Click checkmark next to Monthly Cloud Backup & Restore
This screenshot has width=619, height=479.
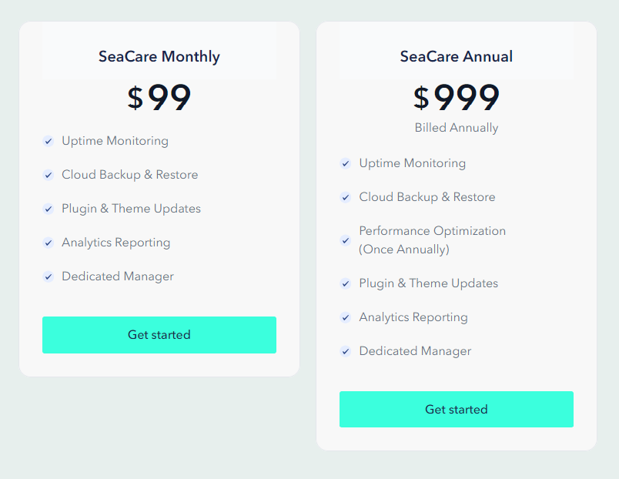pos(48,175)
